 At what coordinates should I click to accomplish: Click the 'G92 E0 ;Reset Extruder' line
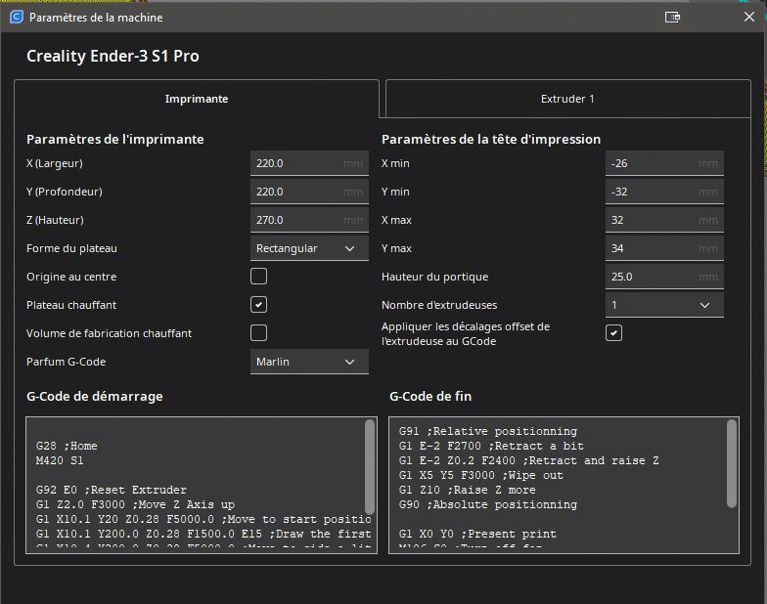tap(112, 490)
